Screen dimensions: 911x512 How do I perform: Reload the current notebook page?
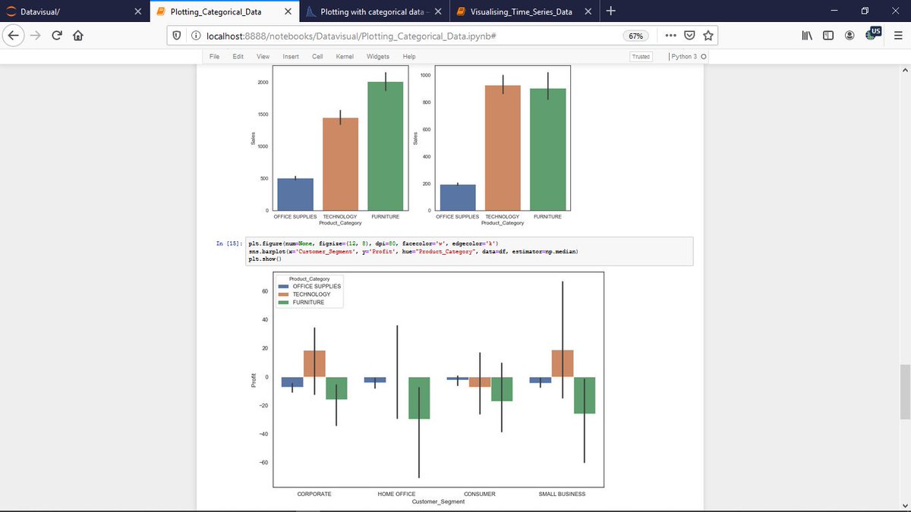58,36
